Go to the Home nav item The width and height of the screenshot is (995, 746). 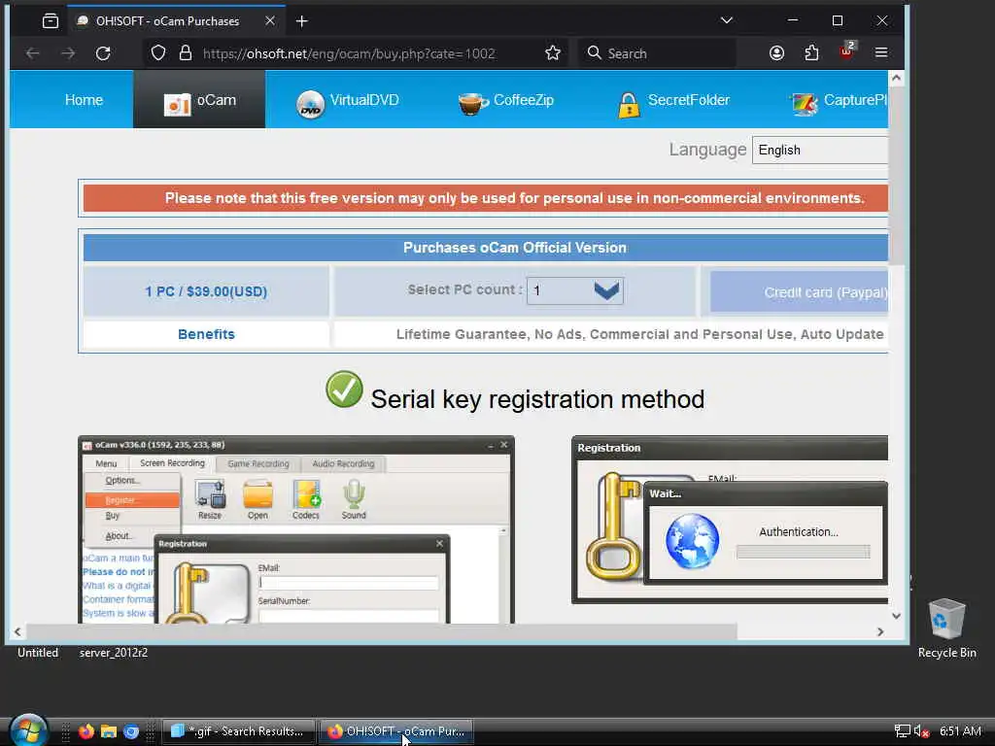click(x=84, y=100)
